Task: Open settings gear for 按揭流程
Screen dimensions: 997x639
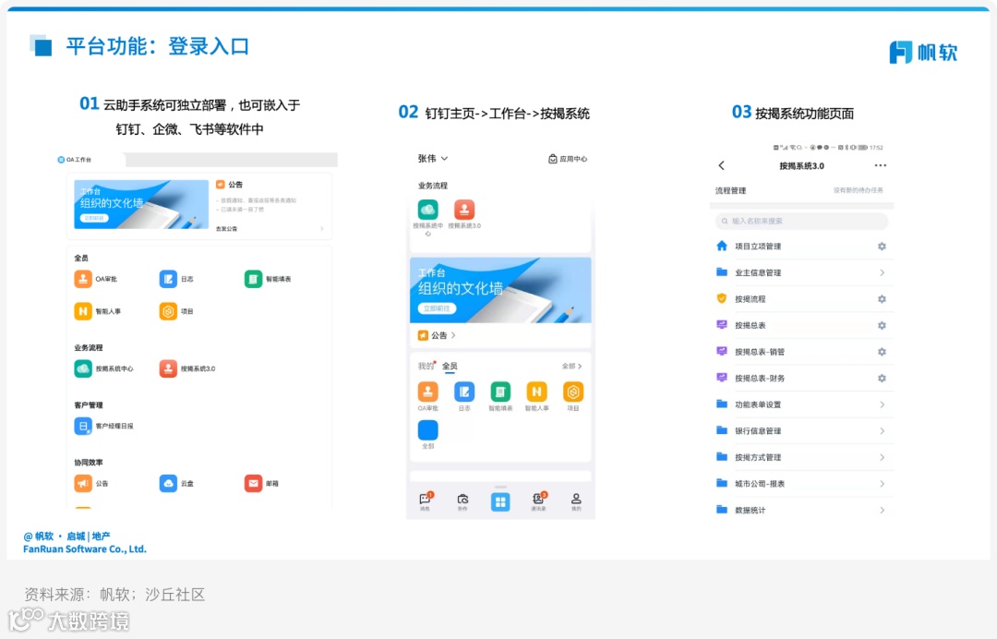Action: coord(882,299)
